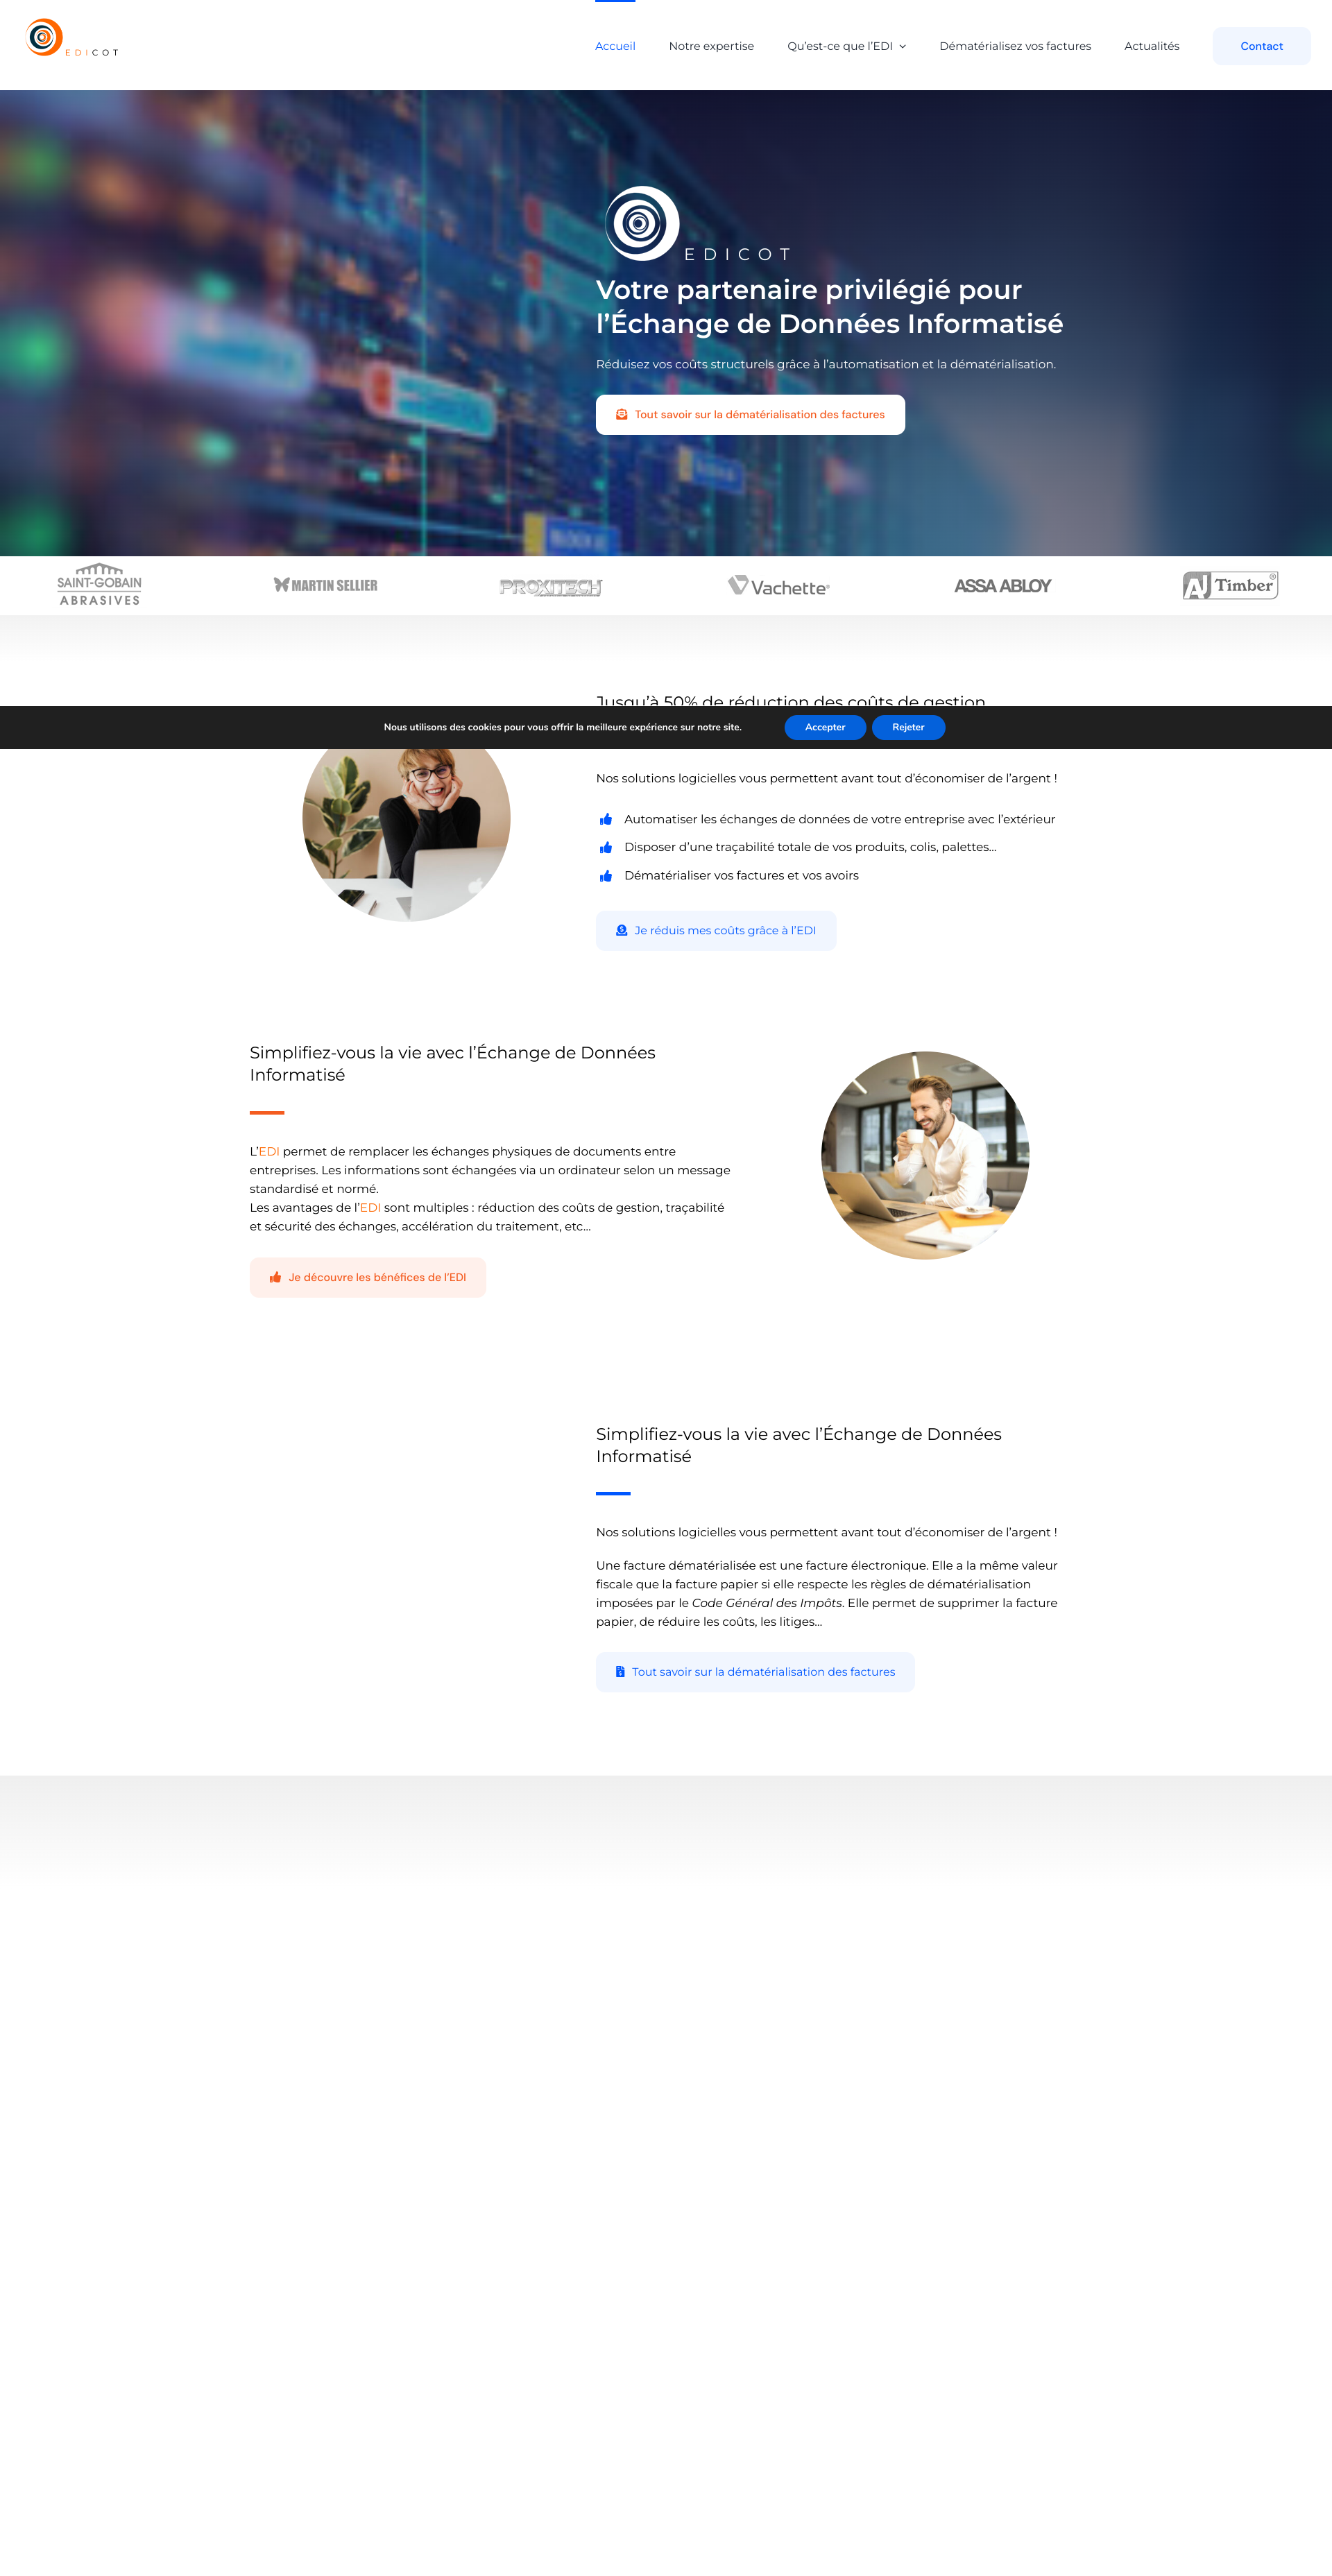
Task: Accept cookies with Accepter
Action: pyautogui.click(x=825, y=727)
